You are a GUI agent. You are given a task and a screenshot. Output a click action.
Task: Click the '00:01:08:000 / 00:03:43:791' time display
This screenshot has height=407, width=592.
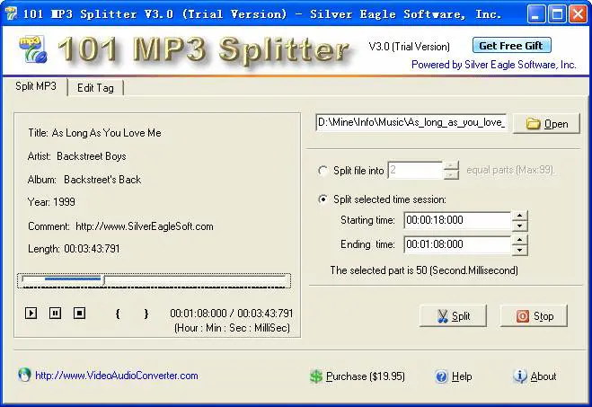coord(232,314)
